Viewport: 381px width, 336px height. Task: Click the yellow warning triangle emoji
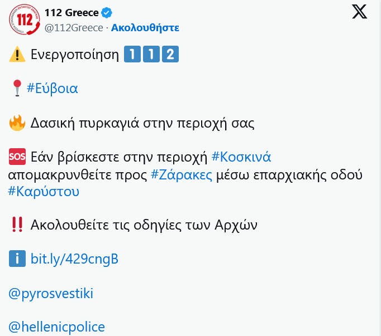point(17,55)
